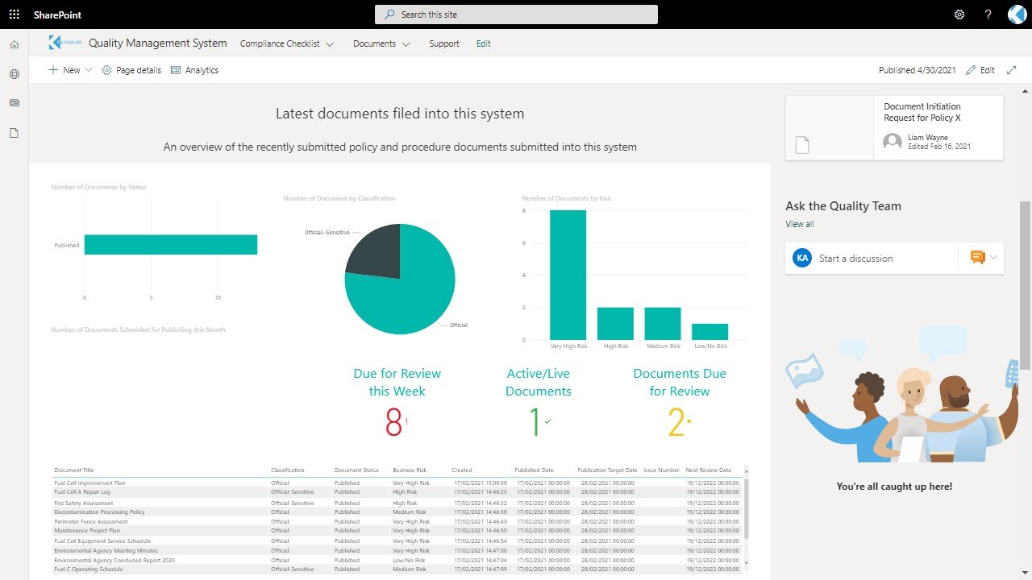Open the user profile avatar
This screenshot has width=1032, height=580.
click(1017, 14)
